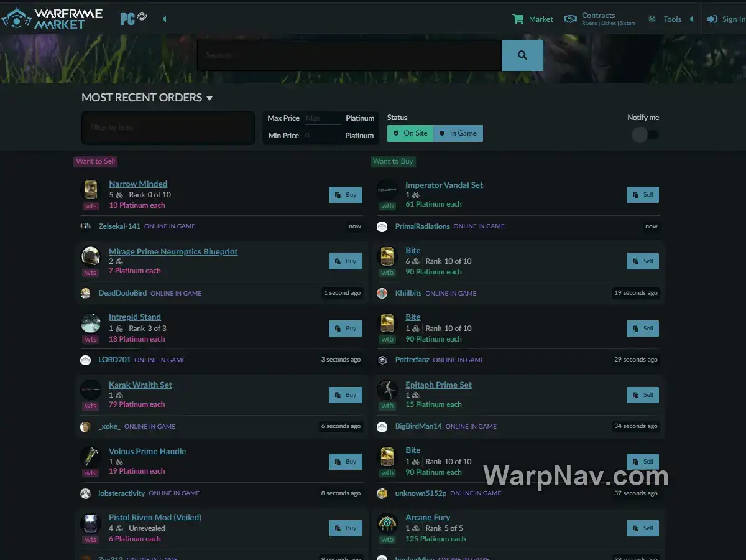This screenshot has width=746, height=560.
Task: Open Mirage Prime Neuroptics Blueprint link
Action: (173, 251)
